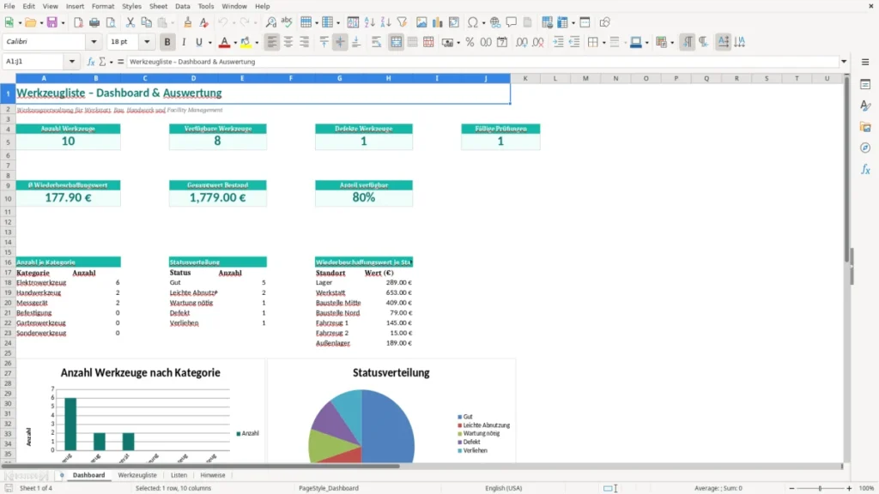The height and width of the screenshot is (494, 879).
Task: Select row 10 header
Action: click(x=8, y=198)
